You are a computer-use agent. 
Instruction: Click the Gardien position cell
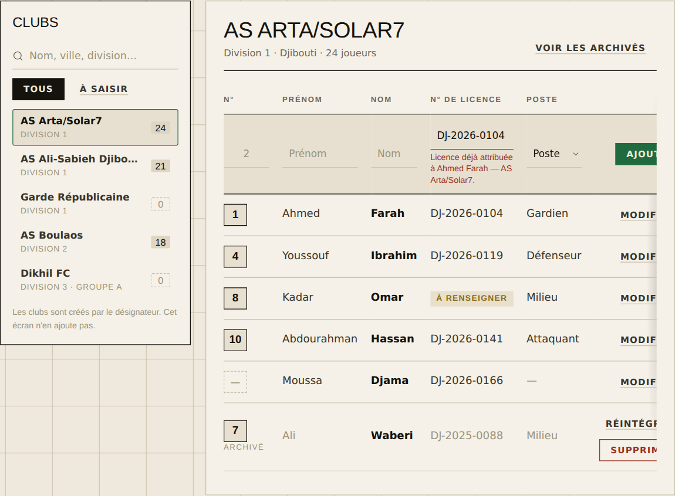click(547, 213)
